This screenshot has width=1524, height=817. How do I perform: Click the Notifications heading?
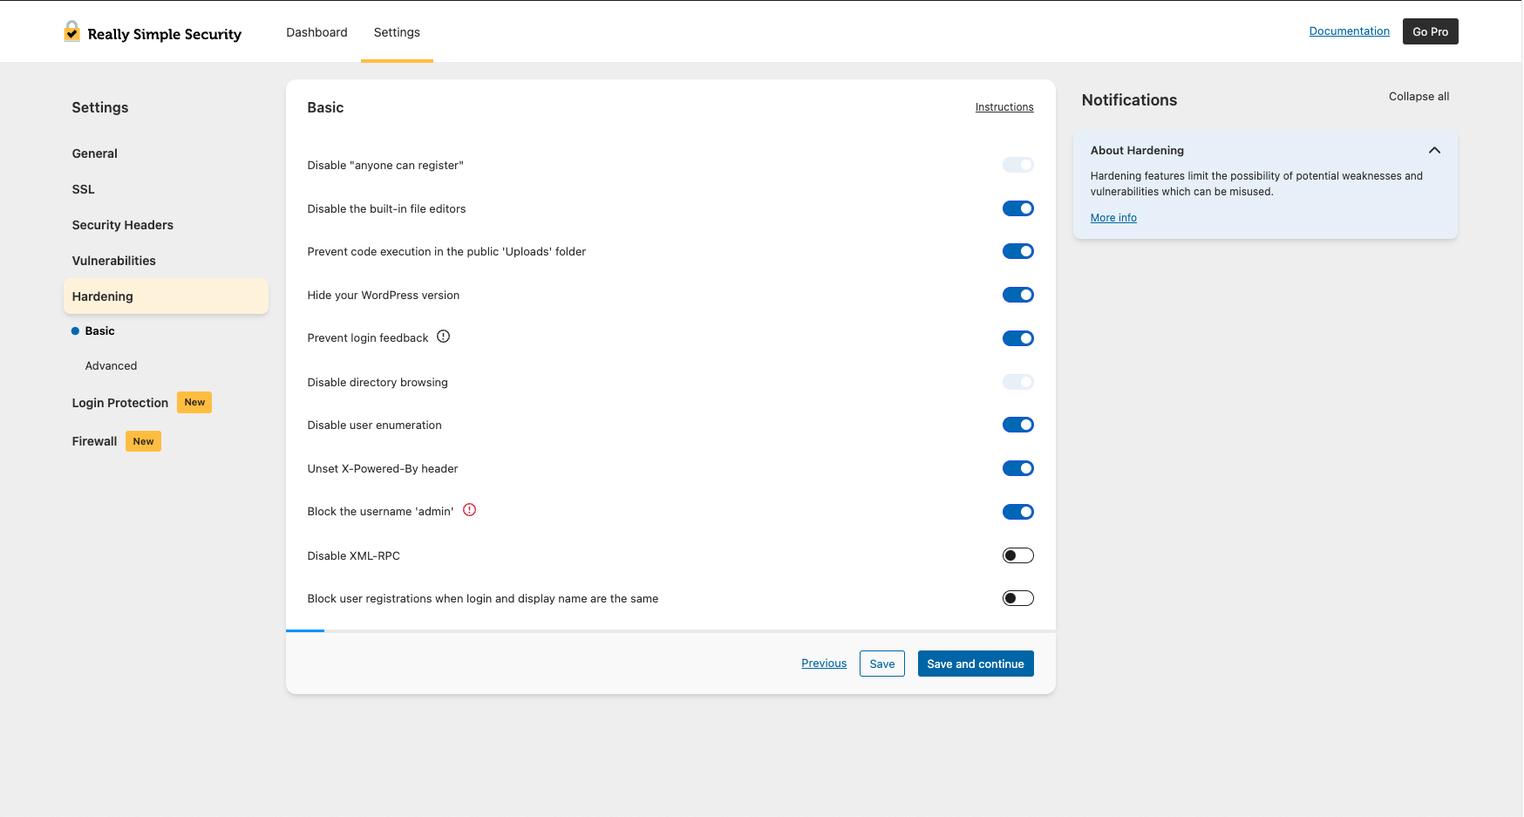tap(1129, 100)
